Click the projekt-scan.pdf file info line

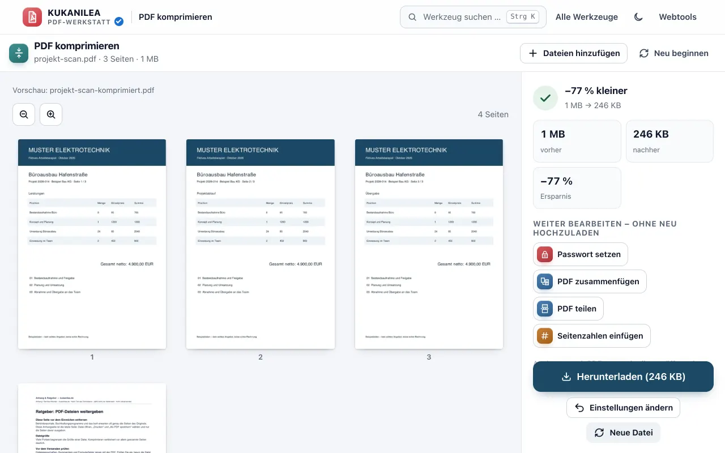(96, 59)
